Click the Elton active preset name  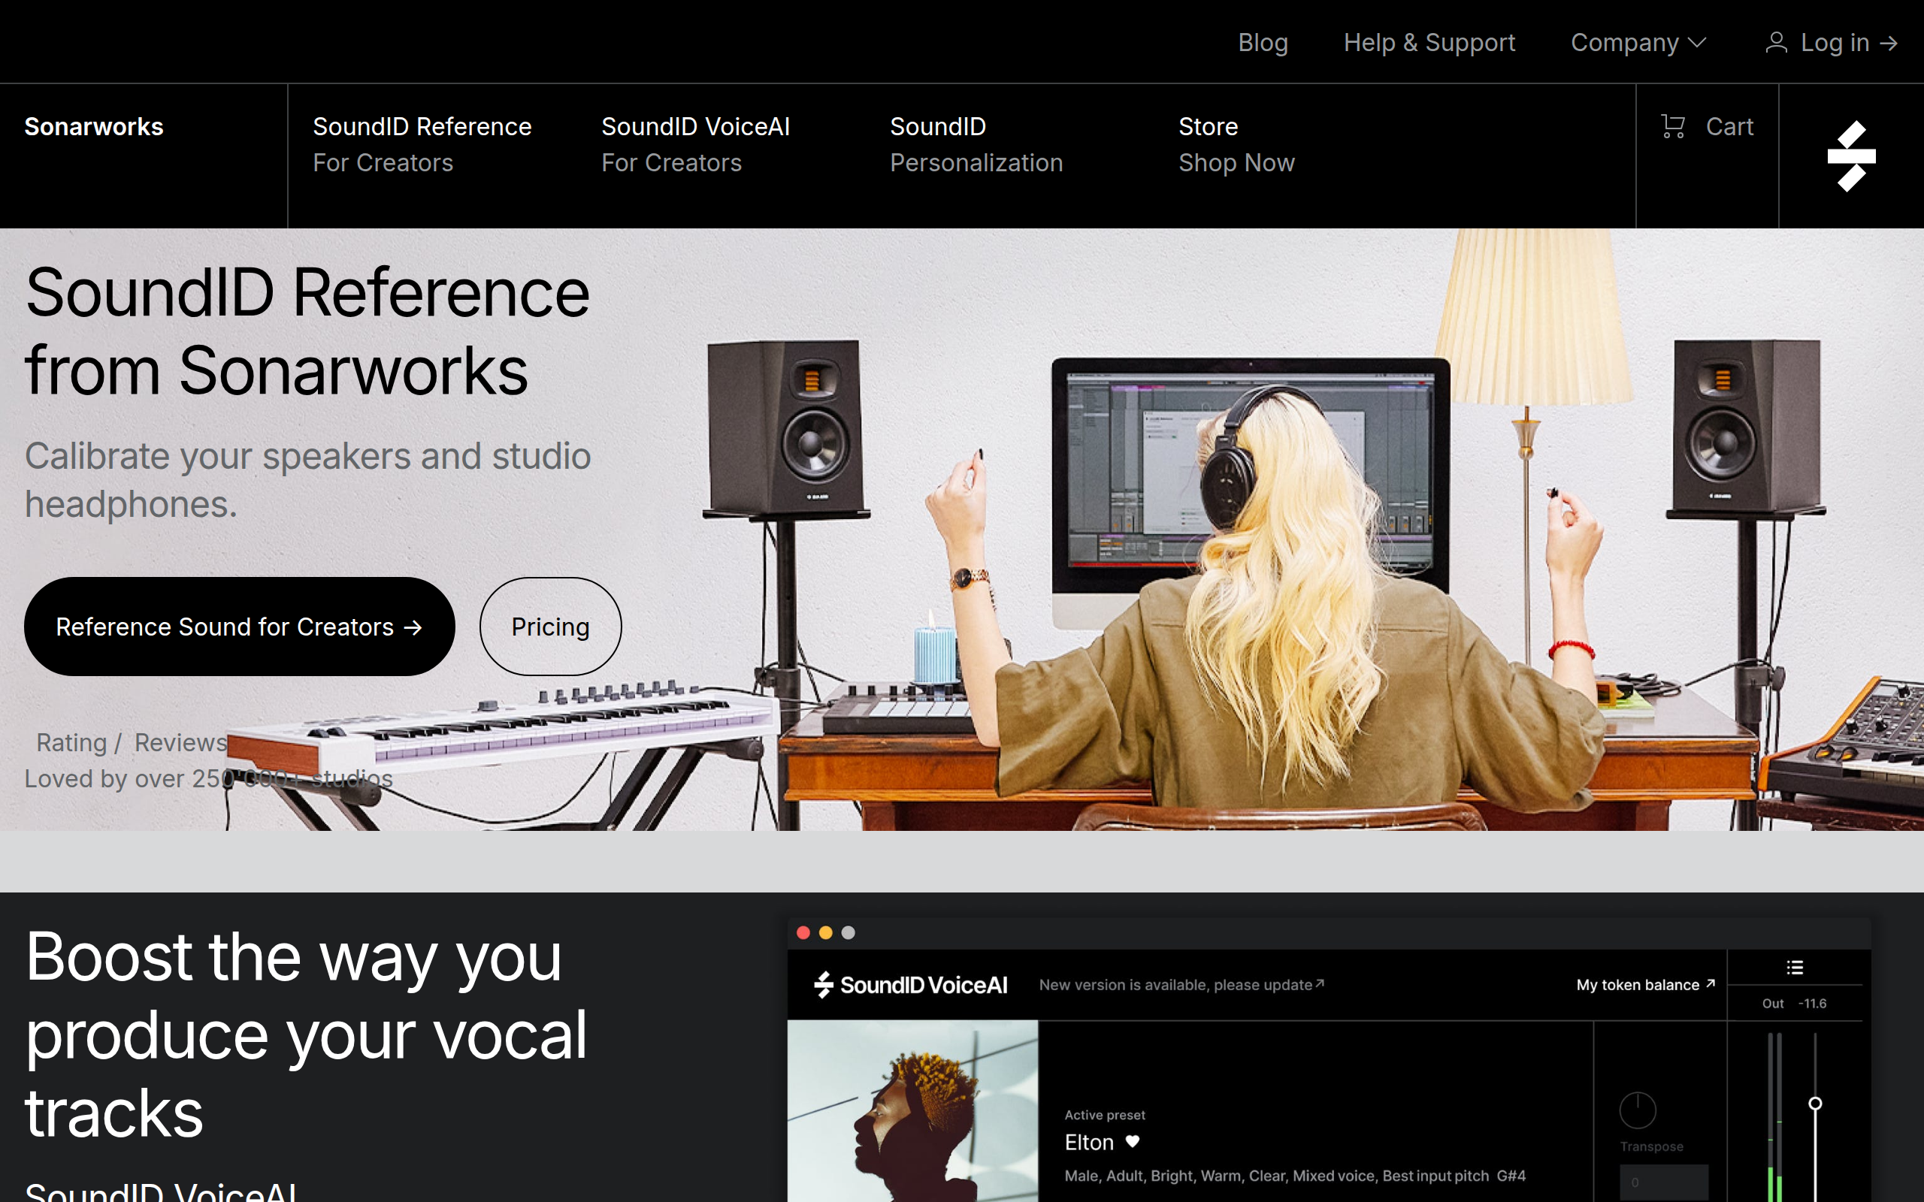coord(1088,1143)
